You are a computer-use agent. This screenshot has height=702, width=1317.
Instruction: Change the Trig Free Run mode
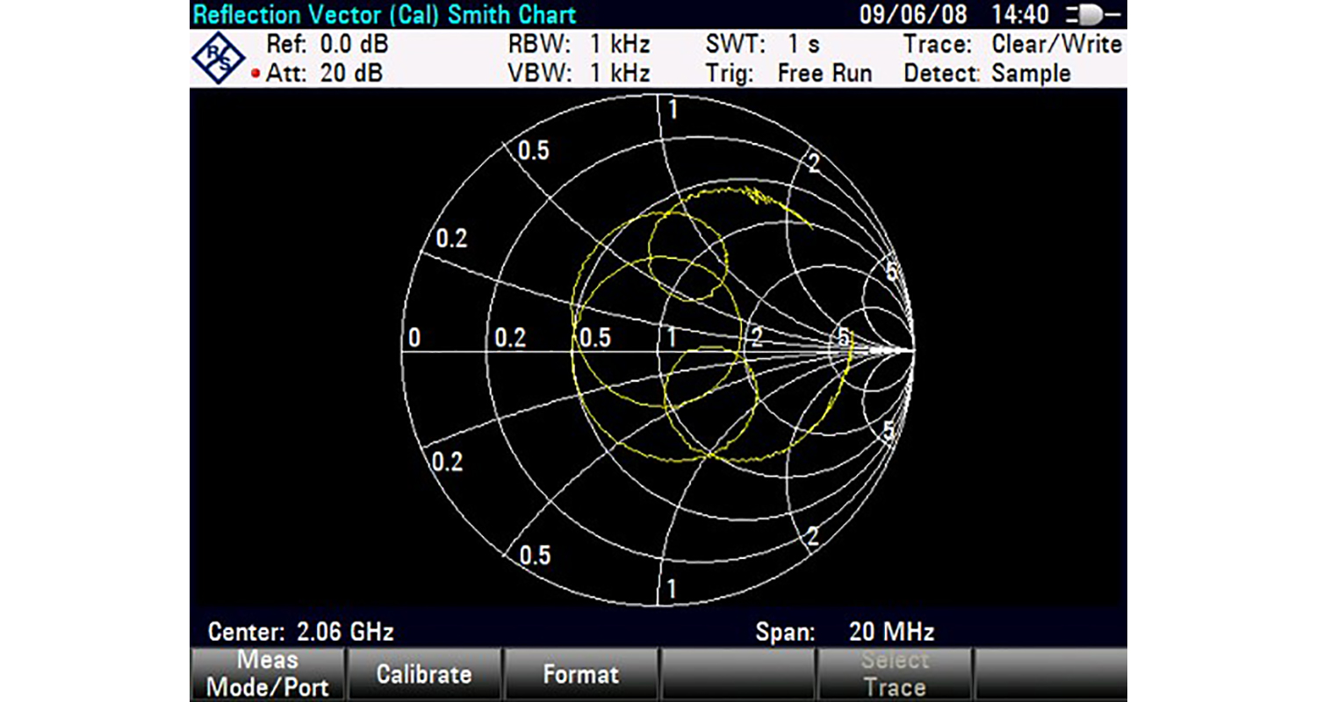point(788,74)
